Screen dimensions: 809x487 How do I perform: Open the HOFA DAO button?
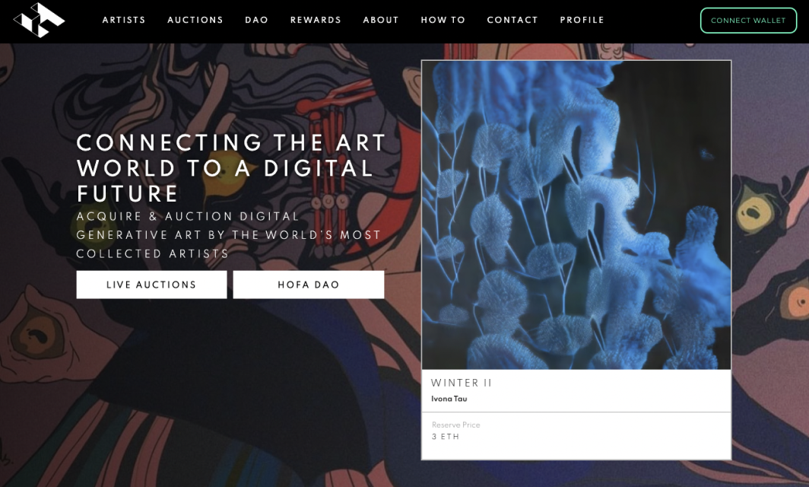(309, 285)
